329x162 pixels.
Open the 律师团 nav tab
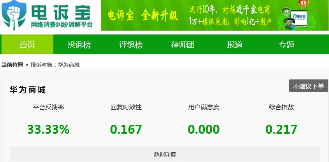pos(183,45)
